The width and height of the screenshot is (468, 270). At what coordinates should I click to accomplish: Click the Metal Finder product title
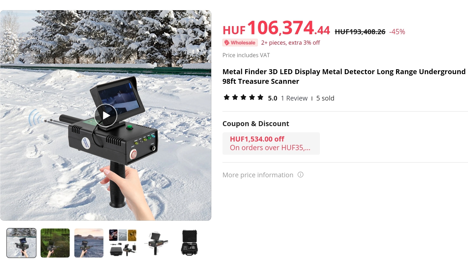344,77
